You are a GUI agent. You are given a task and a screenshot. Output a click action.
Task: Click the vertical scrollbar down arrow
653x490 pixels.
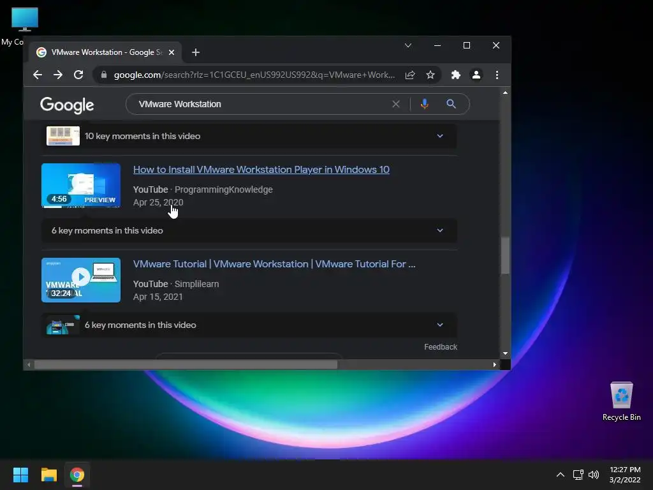[505, 353]
